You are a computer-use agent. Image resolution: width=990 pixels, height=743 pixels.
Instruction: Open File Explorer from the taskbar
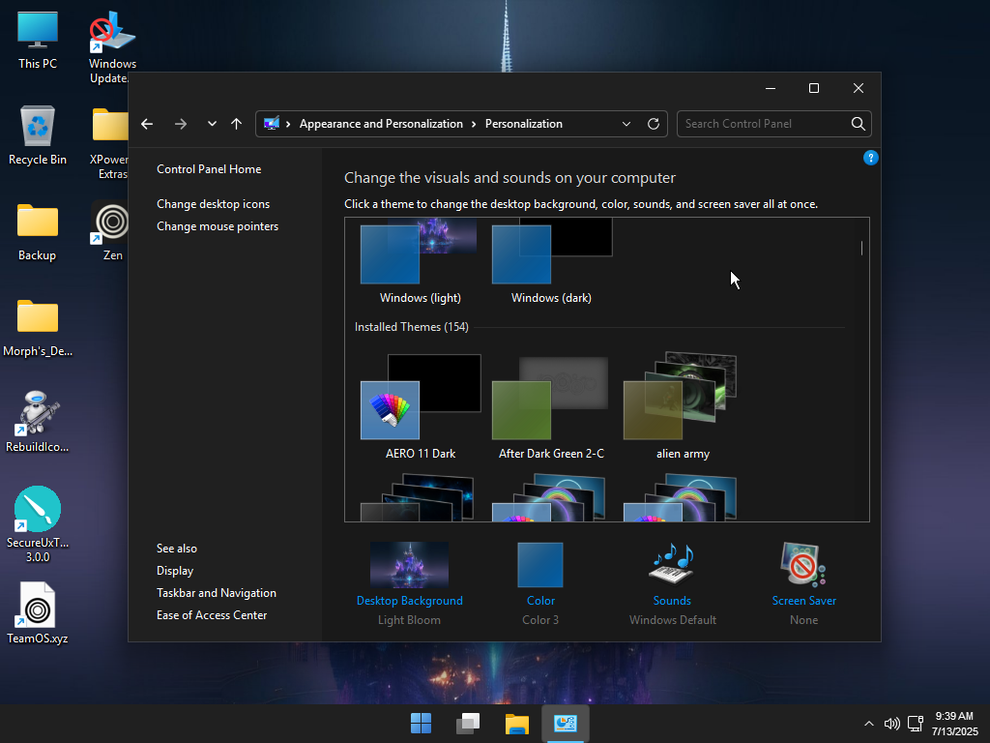coord(517,724)
